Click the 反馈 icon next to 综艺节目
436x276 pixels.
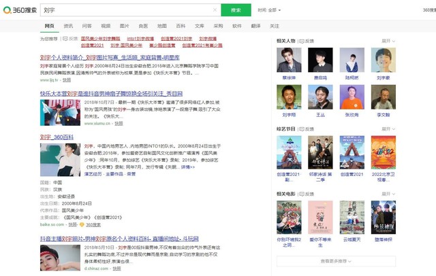[x=307, y=128]
